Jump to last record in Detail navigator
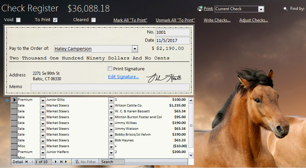 tap(62, 162)
